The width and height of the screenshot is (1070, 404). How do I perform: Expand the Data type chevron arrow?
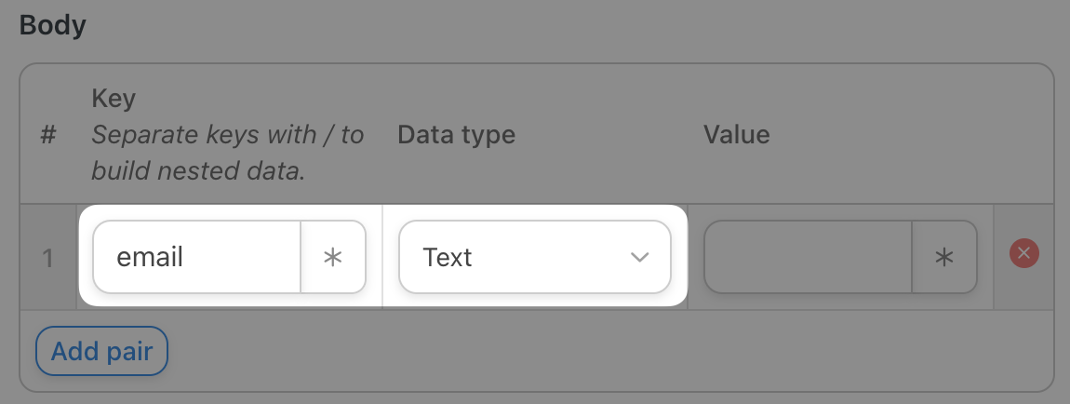[639, 257]
